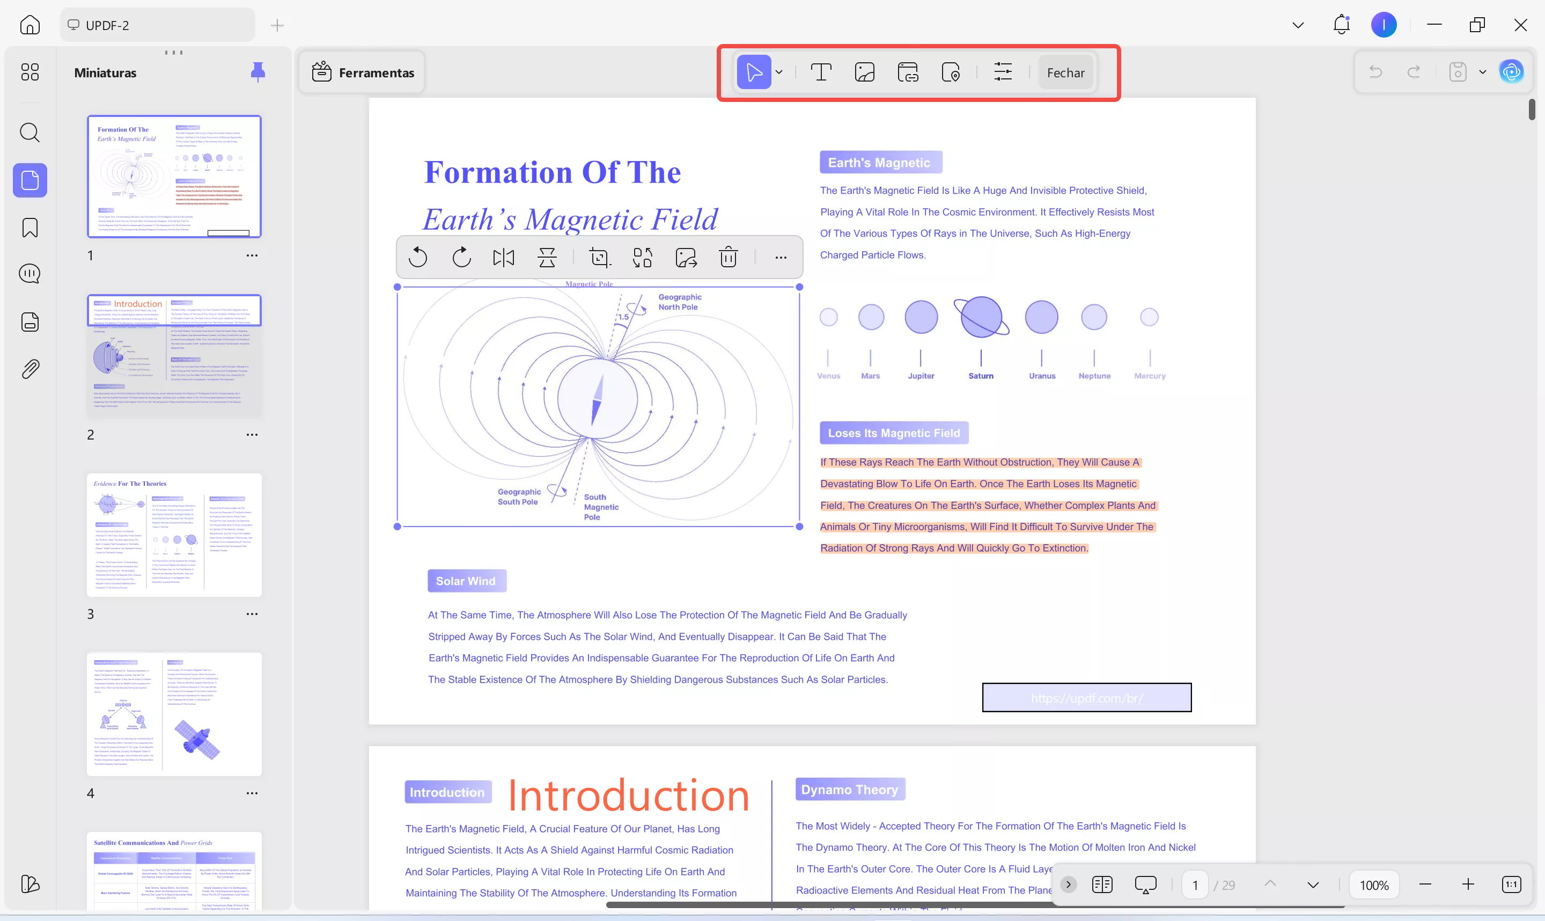Open the Bookmarks panel

click(x=29, y=228)
